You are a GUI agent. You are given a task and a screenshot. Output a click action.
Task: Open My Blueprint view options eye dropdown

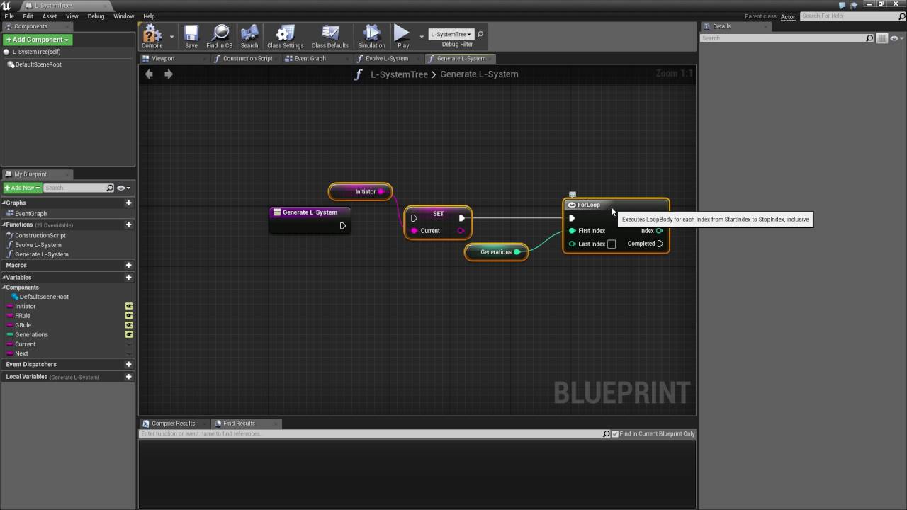tap(122, 188)
